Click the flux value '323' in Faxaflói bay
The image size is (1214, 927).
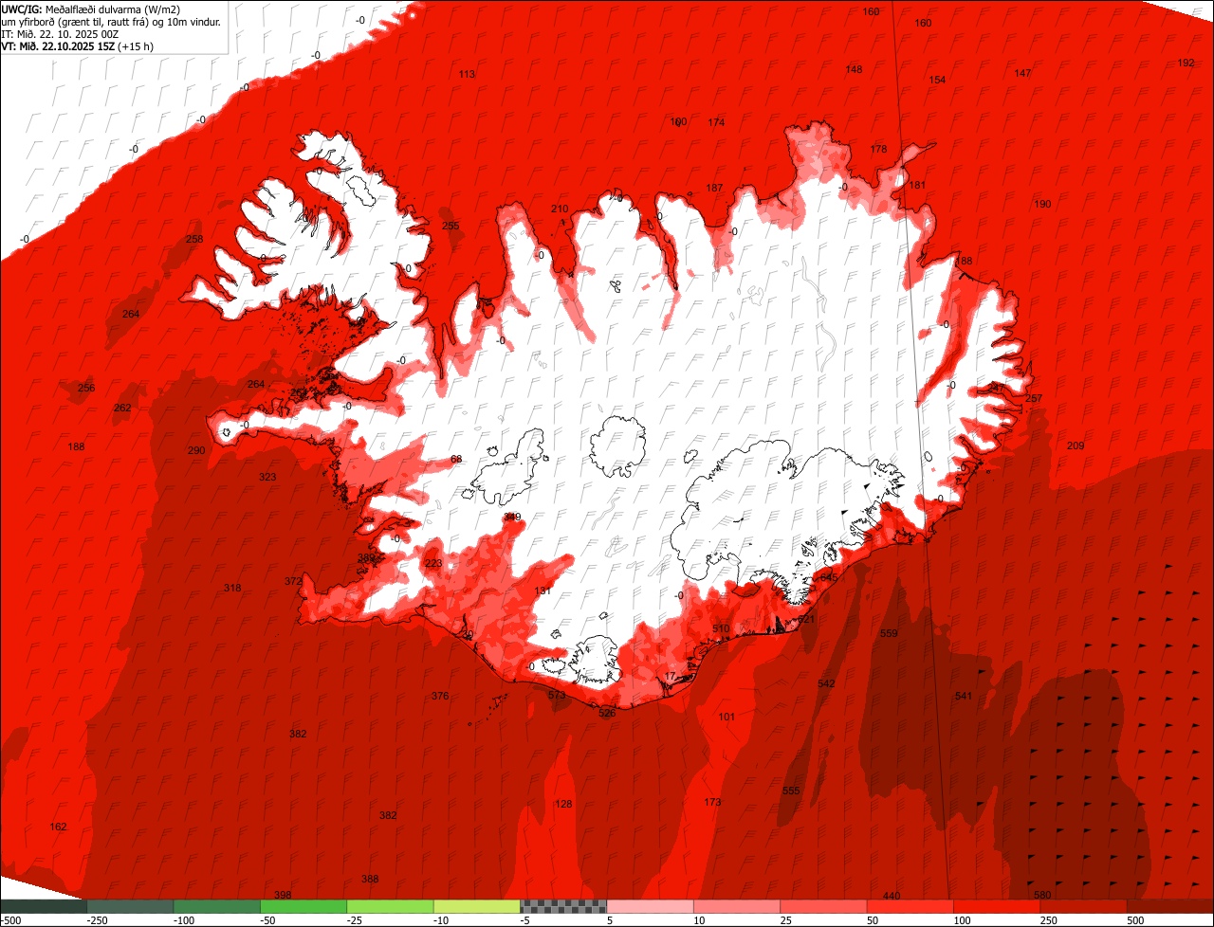[x=268, y=477]
